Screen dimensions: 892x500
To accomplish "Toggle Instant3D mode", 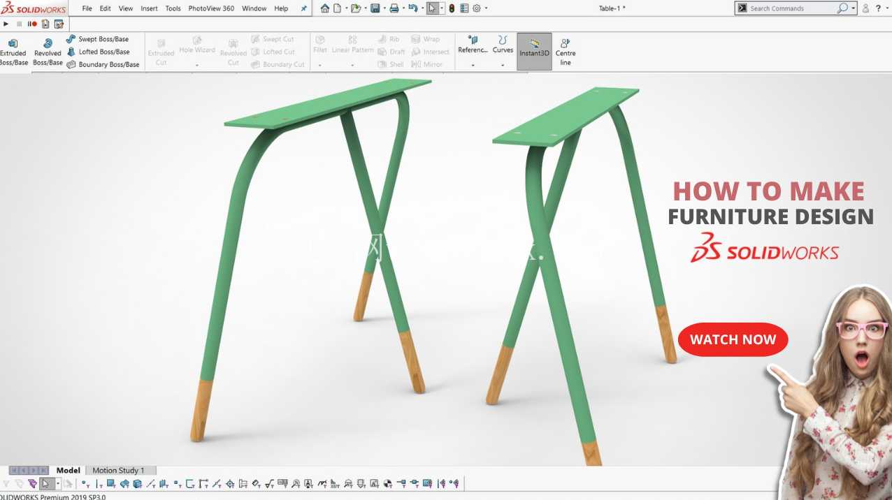I will pyautogui.click(x=534, y=51).
